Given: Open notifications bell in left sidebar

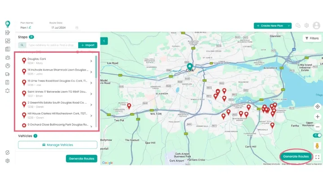Looking at the screenshot, I should point(8,91).
